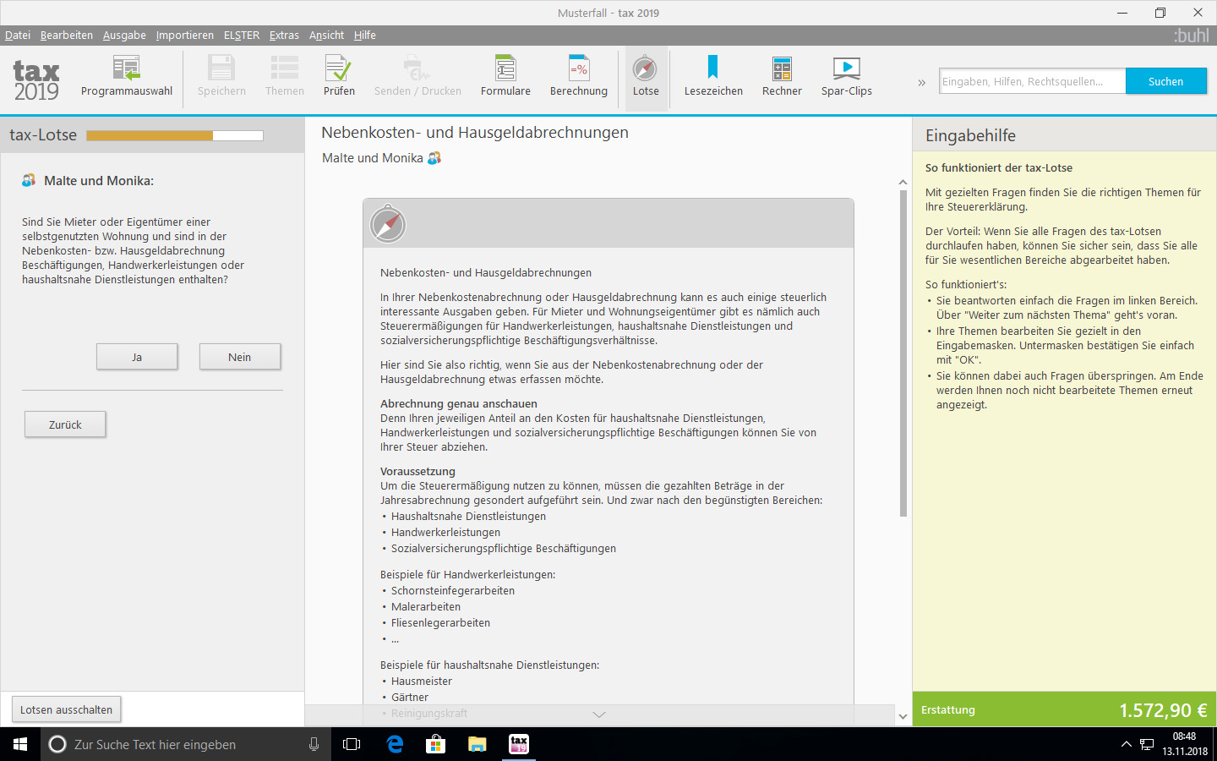
Task: Open Spar-Clips video icon
Action: [x=847, y=77]
